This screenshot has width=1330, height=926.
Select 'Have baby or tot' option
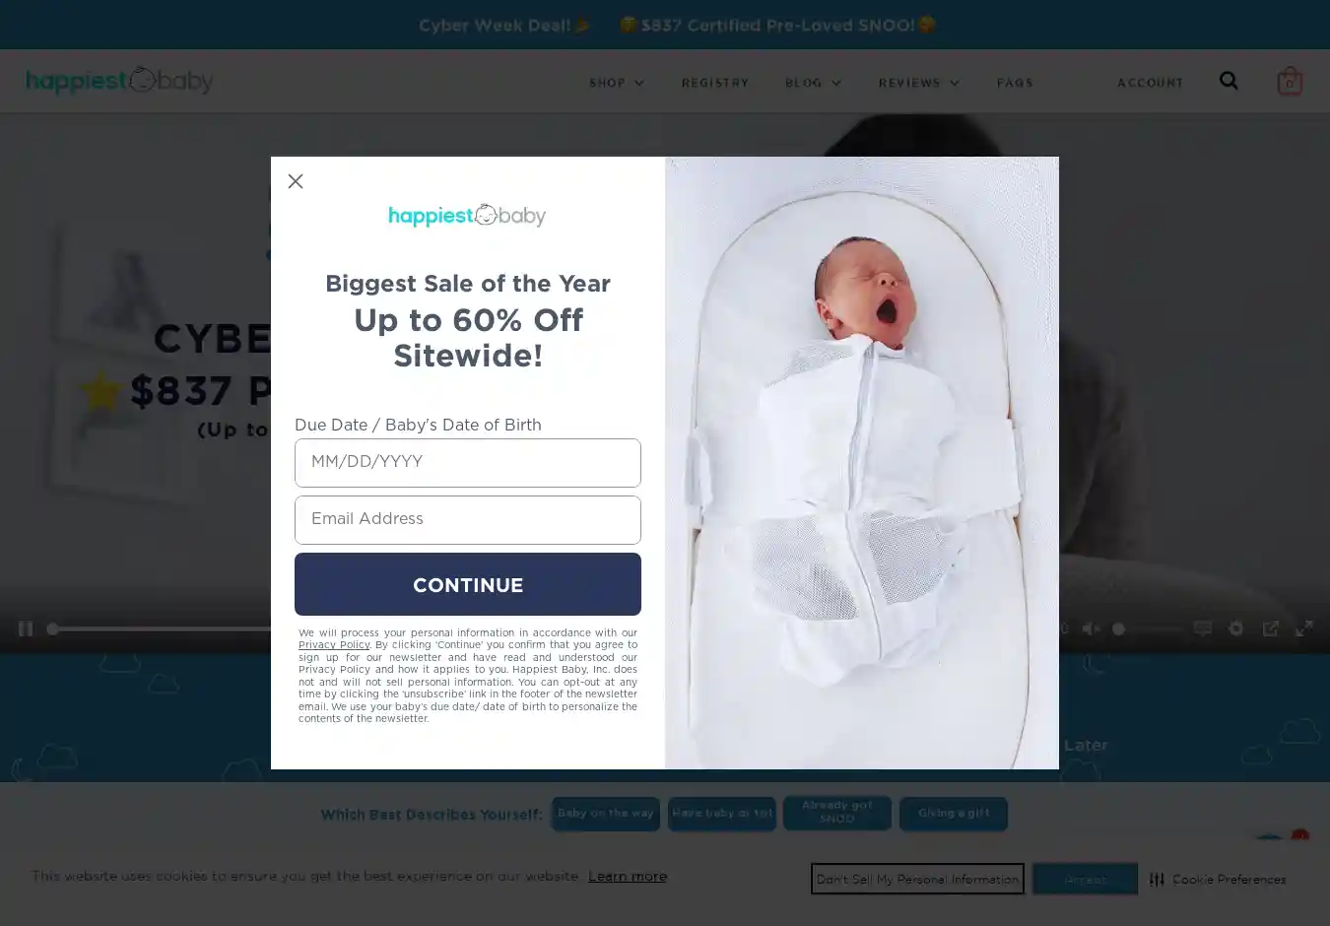pyautogui.click(x=722, y=814)
